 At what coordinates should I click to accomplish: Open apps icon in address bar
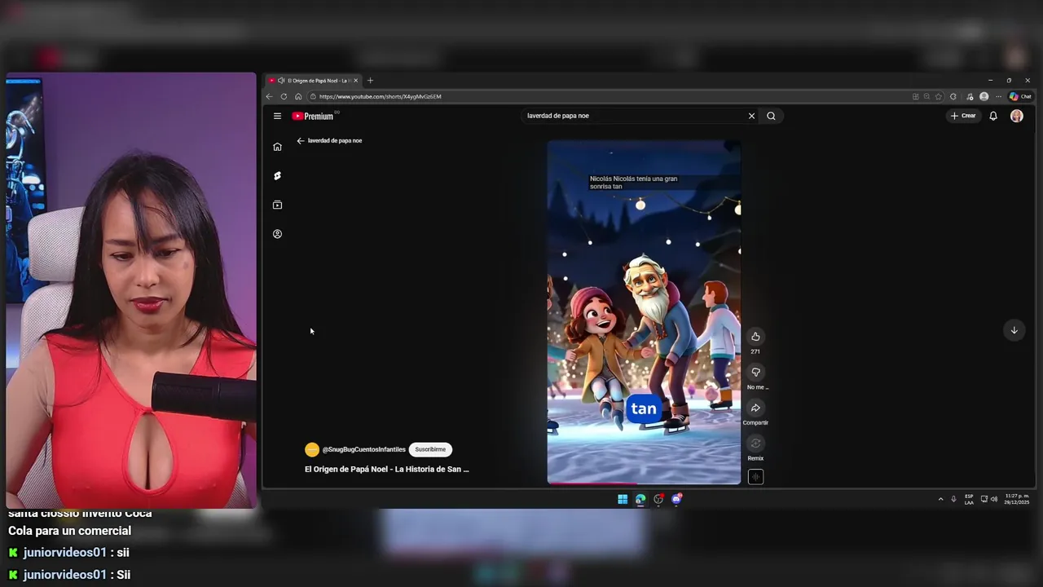[915, 96]
